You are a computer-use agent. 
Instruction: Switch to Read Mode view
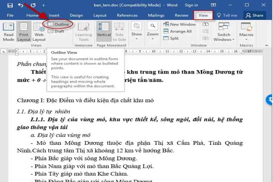coord(8,32)
